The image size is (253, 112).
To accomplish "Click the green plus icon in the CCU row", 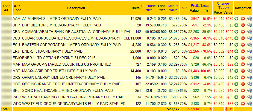I will tap(236, 38).
